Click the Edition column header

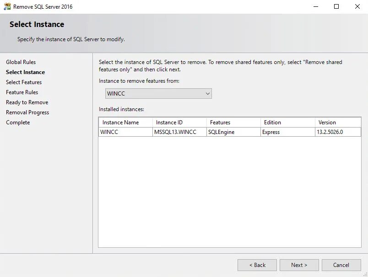288,123
